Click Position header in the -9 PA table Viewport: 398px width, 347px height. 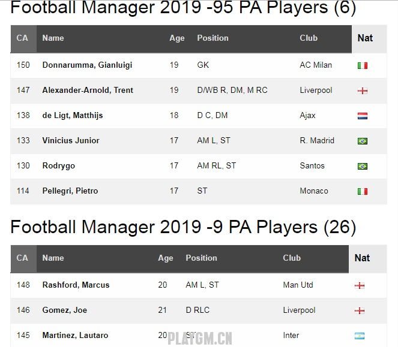click(x=201, y=258)
